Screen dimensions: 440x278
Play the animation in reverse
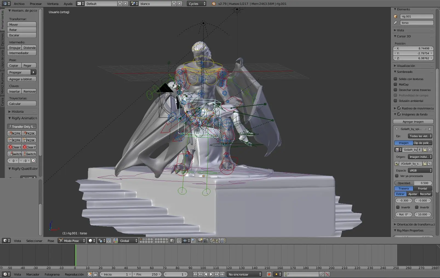click(206, 274)
